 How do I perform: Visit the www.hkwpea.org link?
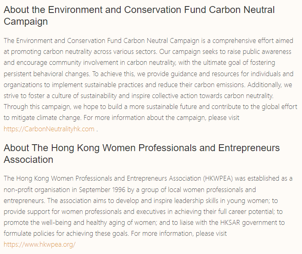[40, 244]
